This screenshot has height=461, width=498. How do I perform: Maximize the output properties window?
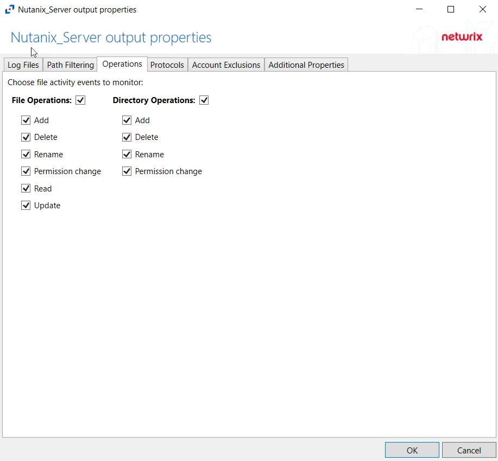click(450, 9)
